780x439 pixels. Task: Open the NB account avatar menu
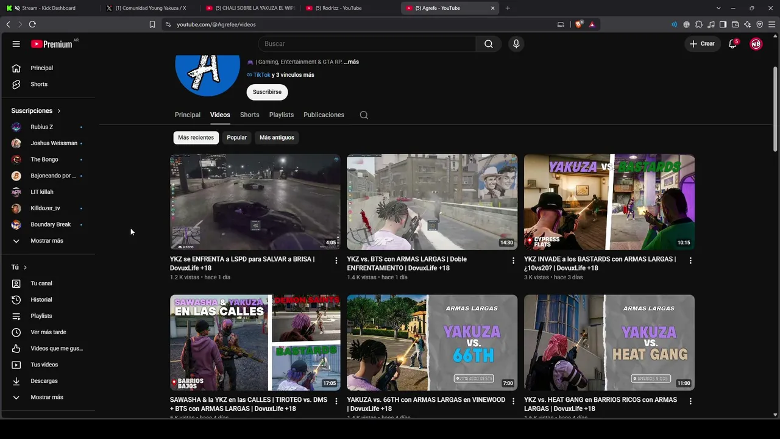756,44
